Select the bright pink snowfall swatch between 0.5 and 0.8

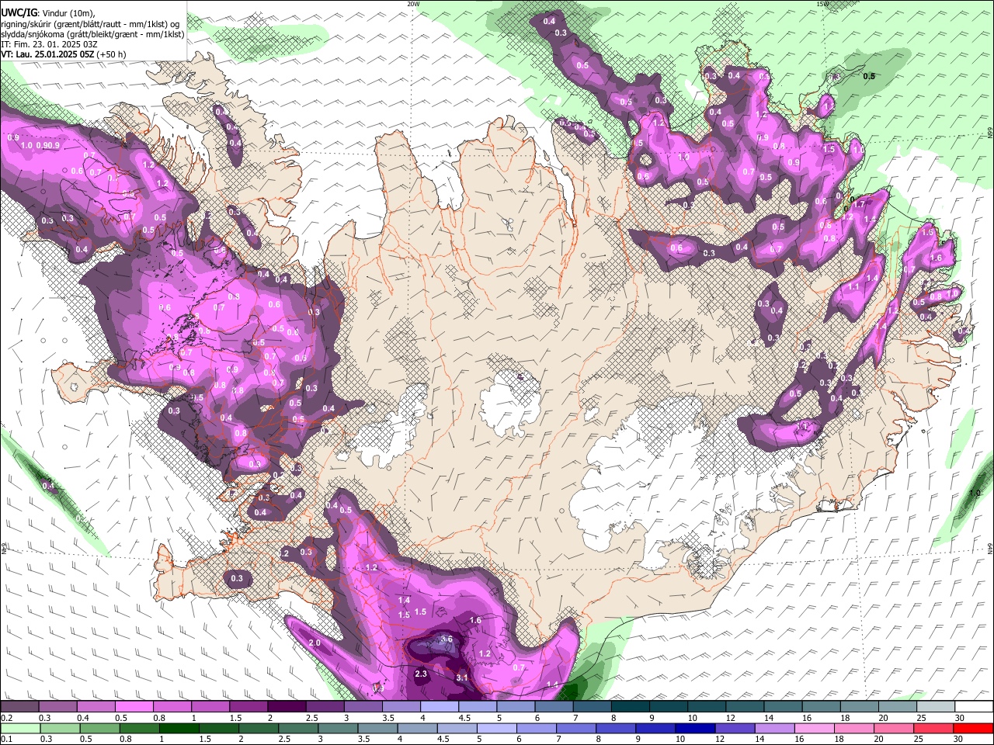(x=134, y=707)
